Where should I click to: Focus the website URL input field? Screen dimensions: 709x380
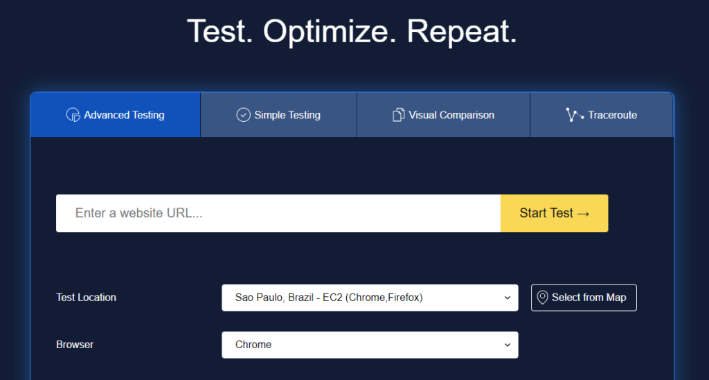coord(278,213)
